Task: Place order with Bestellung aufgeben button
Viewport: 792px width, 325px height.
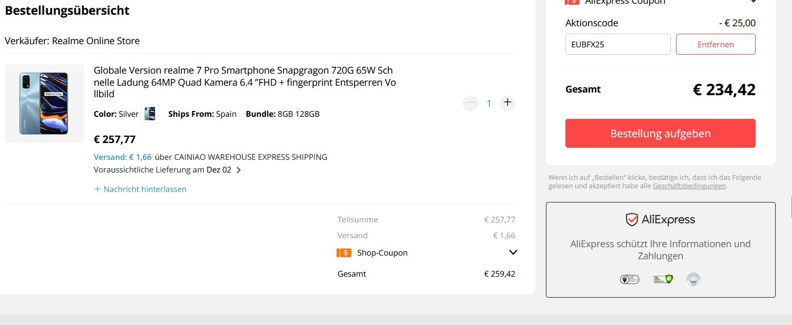Action: click(x=660, y=134)
